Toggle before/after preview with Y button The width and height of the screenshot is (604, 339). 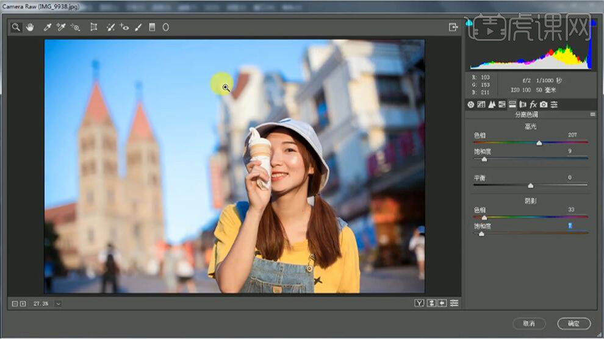pos(419,303)
